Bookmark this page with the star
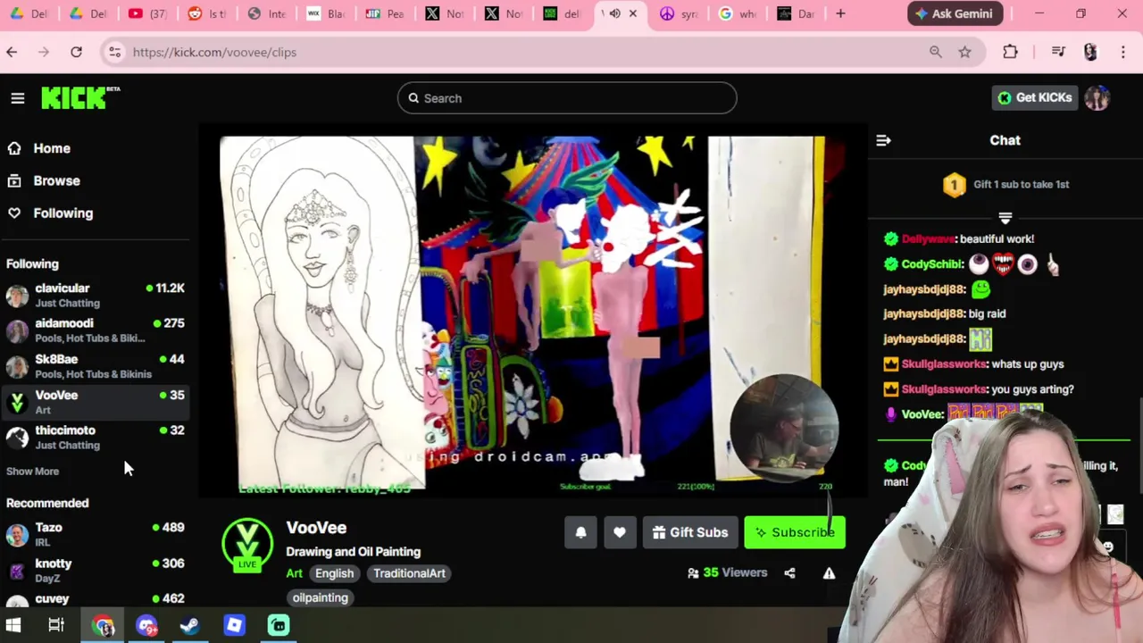The image size is (1143, 643). click(x=964, y=52)
